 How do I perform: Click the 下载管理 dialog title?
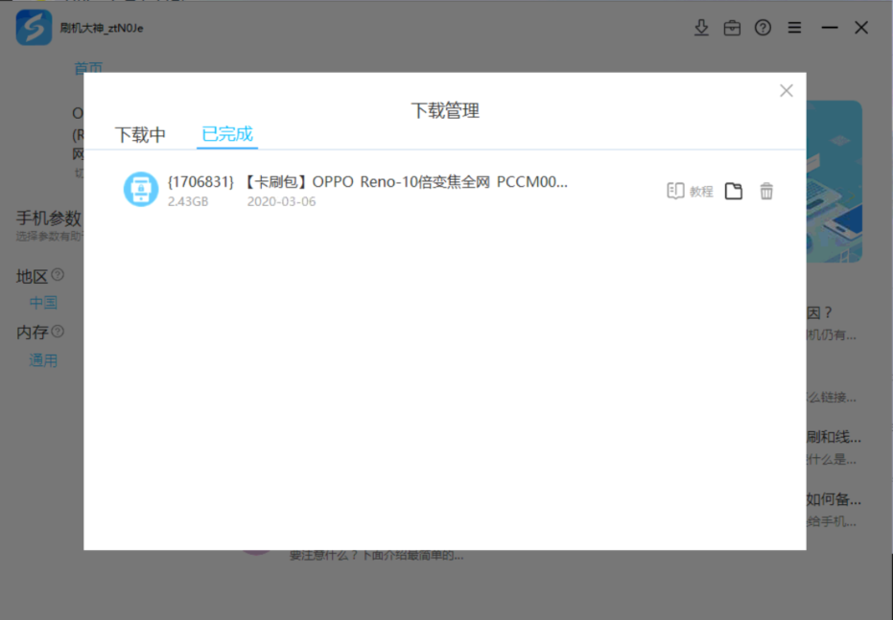coord(445,110)
